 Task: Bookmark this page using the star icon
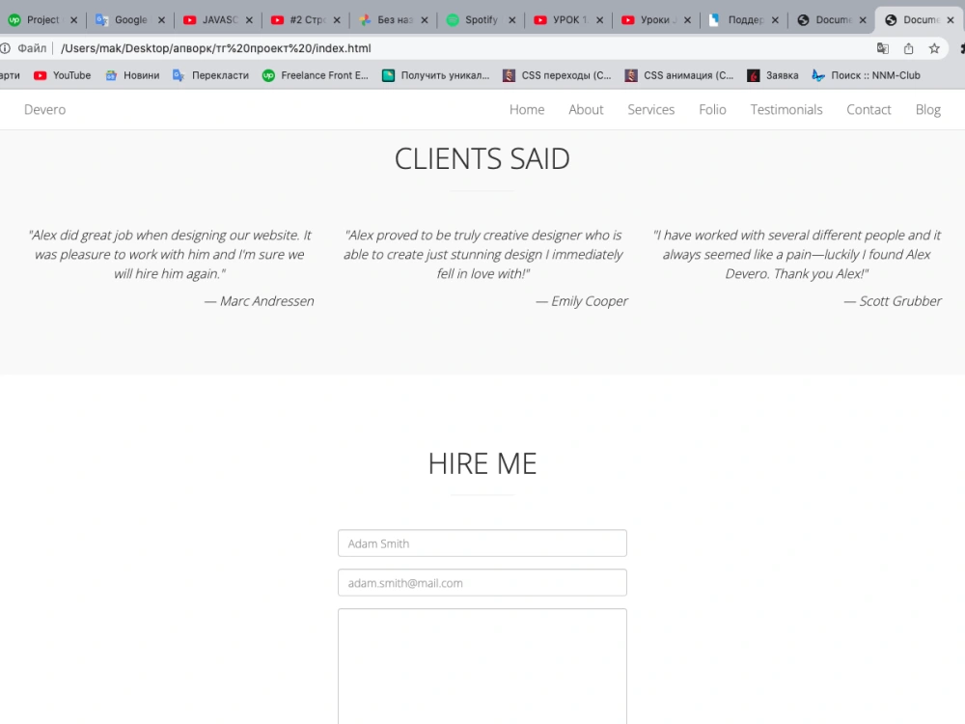tap(933, 46)
